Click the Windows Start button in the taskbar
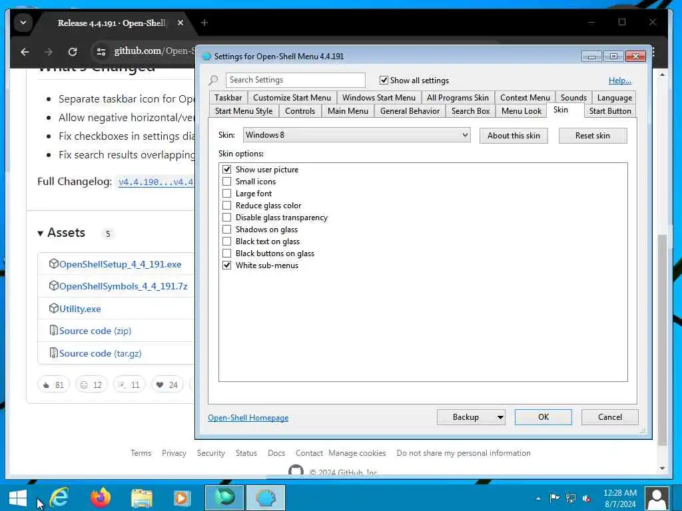 pos(18,498)
